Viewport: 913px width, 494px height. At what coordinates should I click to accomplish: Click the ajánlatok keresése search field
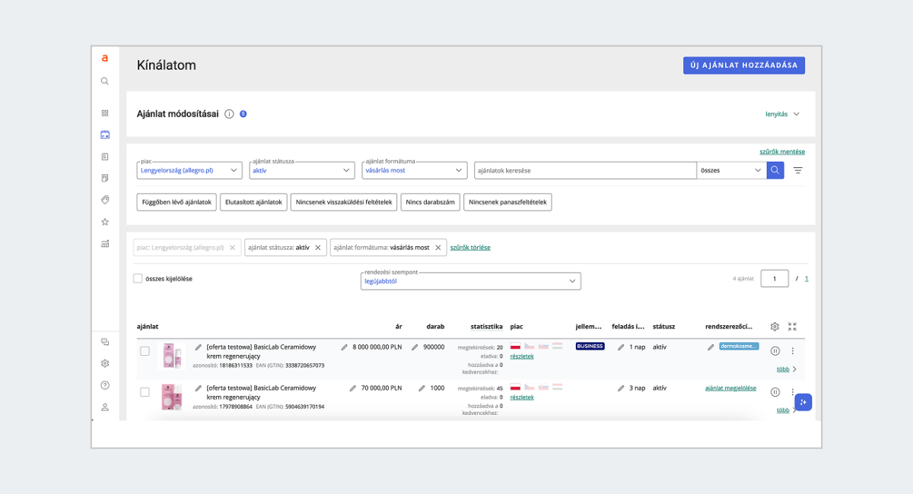[x=585, y=170]
